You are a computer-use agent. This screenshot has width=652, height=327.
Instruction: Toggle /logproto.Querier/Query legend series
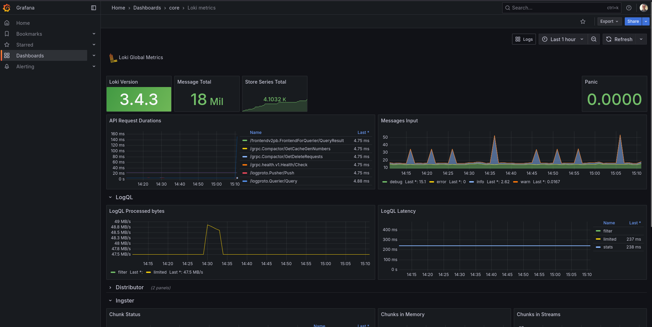pyautogui.click(x=273, y=181)
